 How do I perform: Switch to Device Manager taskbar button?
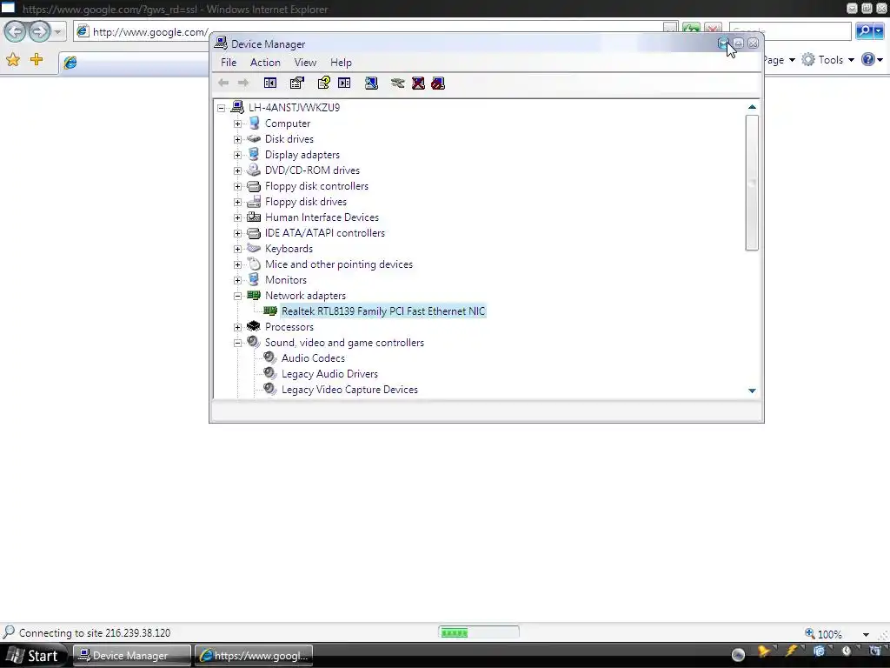[x=131, y=656]
